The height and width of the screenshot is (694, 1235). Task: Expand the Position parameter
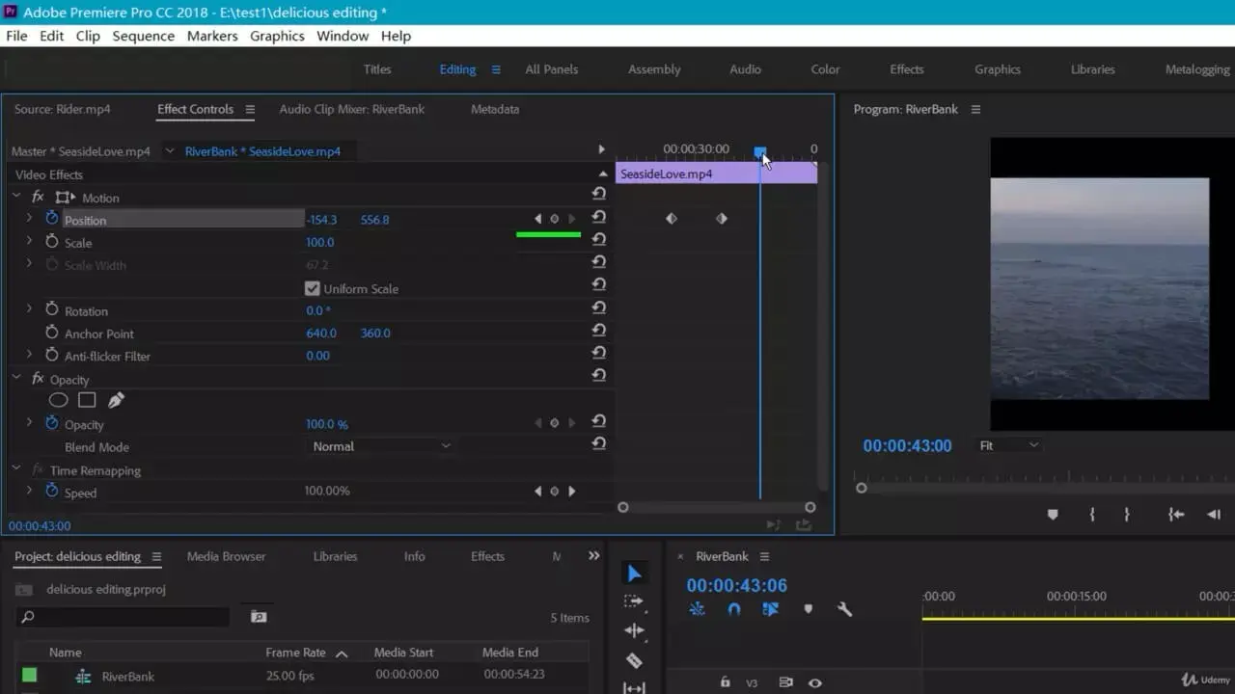[x=29, y=219]
